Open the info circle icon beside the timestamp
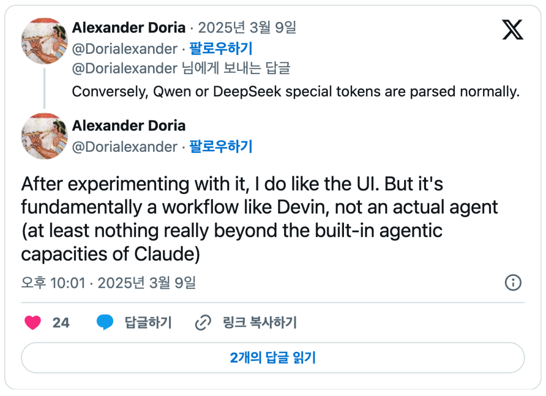This screenshot has height=396, width=546. click(x=512, y=282)
